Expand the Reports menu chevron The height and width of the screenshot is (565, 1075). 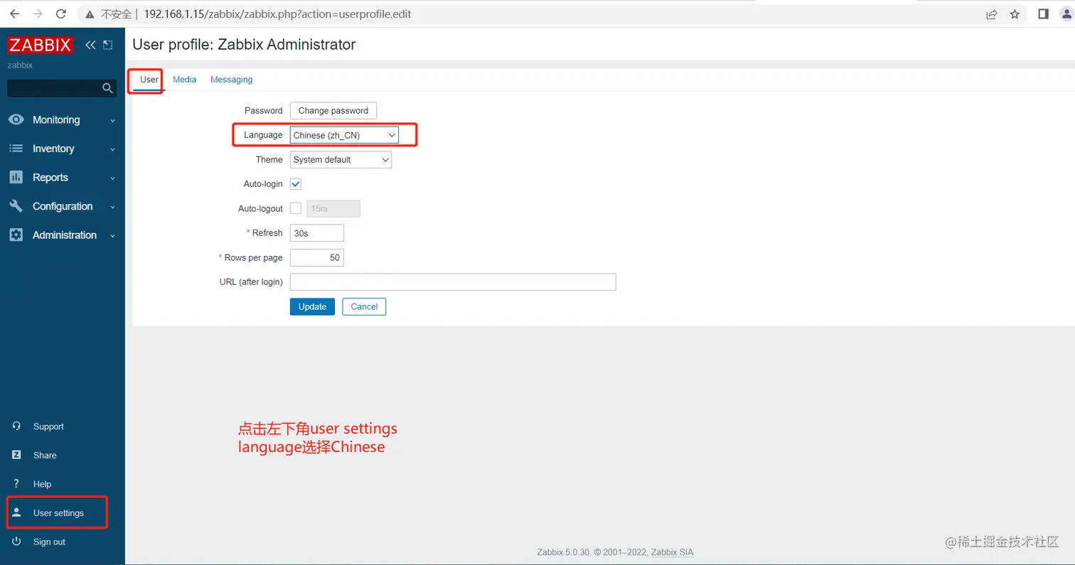click(x=112, y=178)
